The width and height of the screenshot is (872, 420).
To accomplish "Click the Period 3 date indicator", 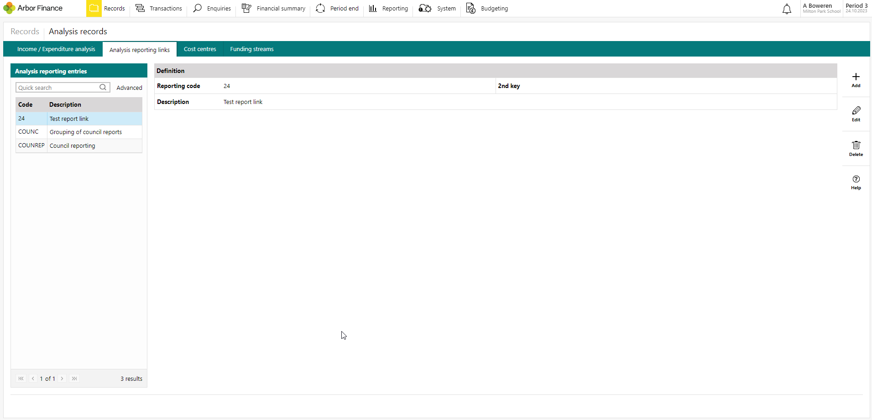I will click(856, 8).
